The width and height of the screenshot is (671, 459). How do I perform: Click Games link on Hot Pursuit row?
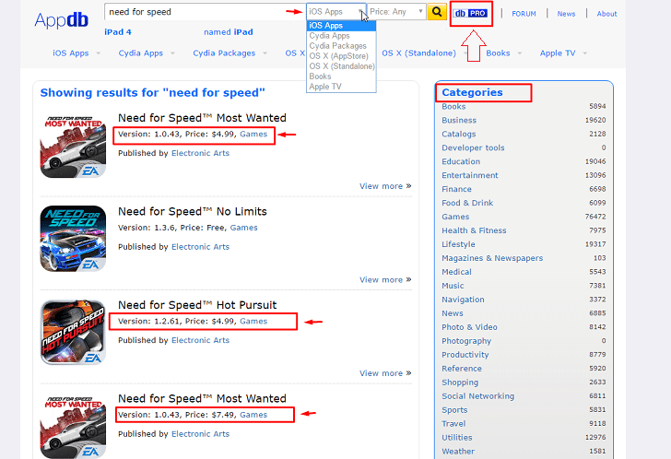tap(253, 322)
